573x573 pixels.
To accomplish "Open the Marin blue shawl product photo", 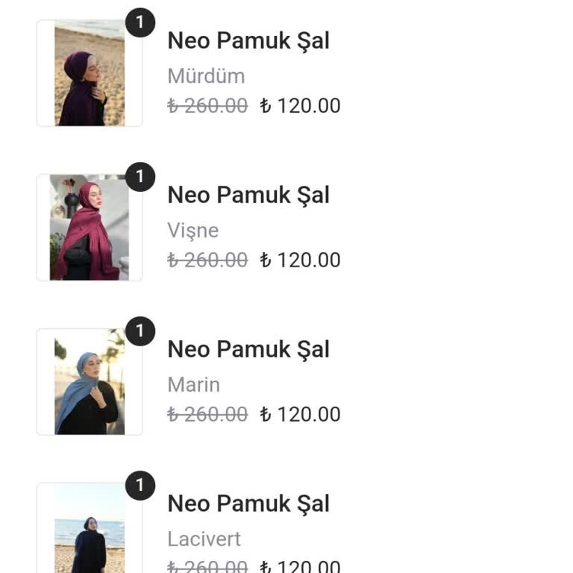I will [90, 382].
